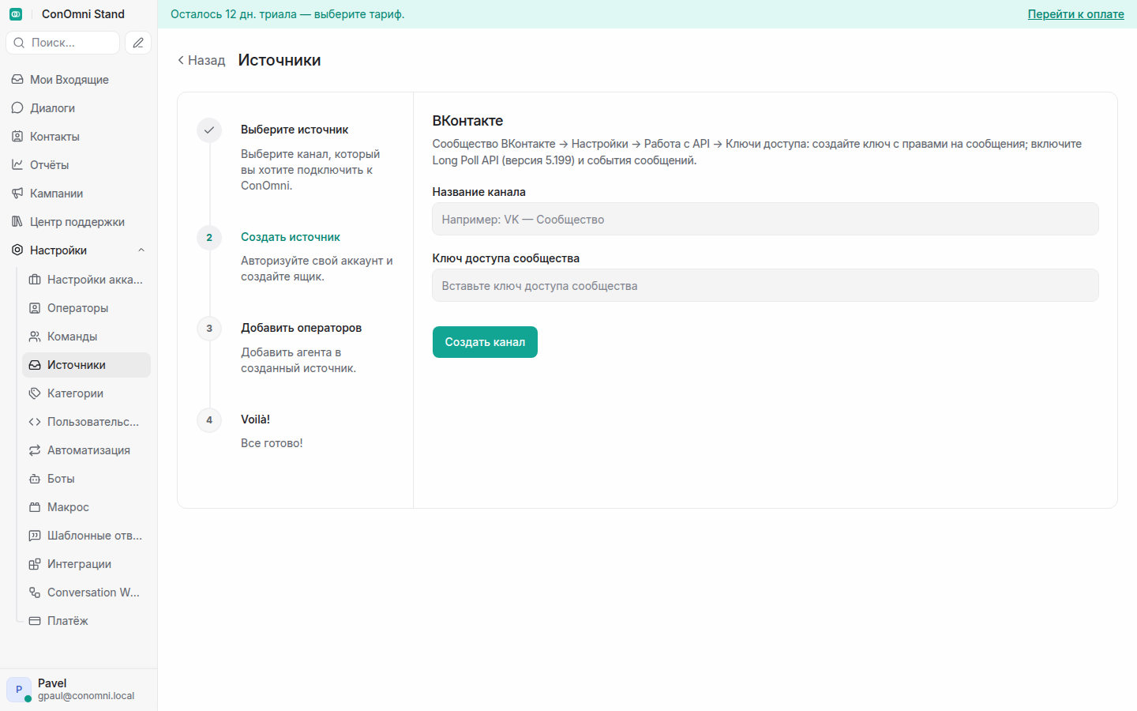Click the Создать канал button
The image size is (1137, 711).
click(485, 342)
